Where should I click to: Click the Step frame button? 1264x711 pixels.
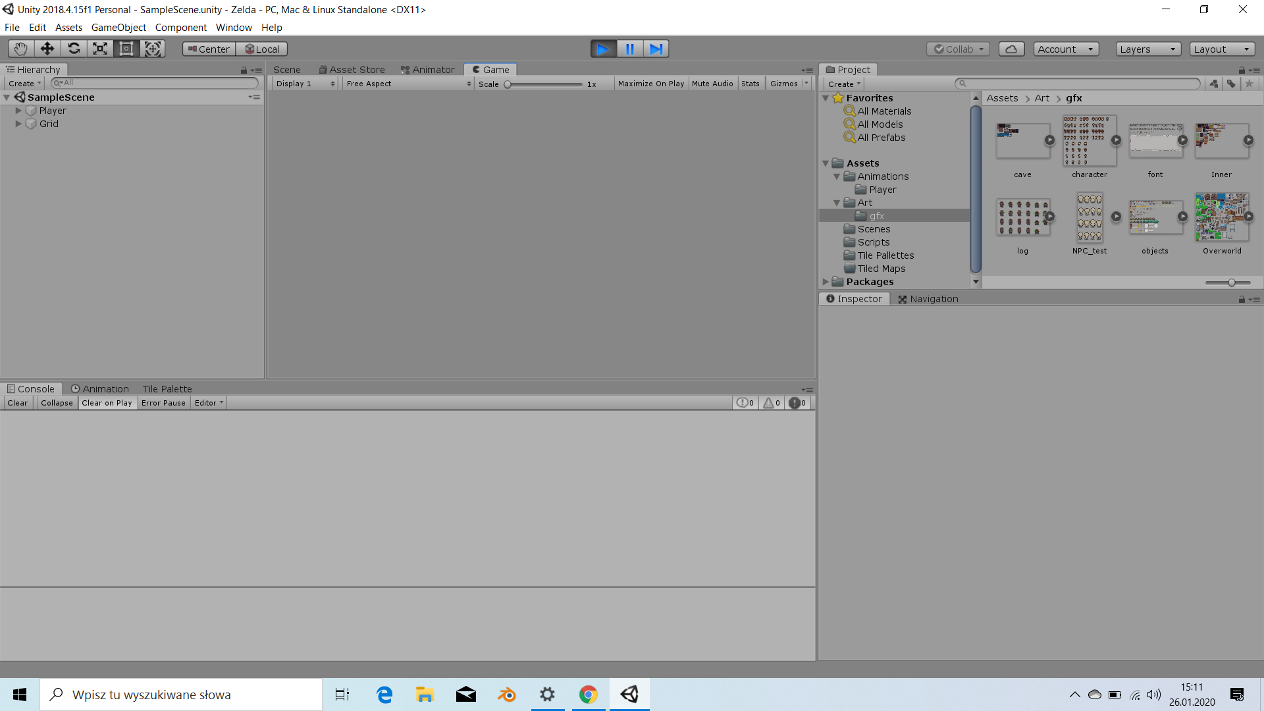click(656, 49)
